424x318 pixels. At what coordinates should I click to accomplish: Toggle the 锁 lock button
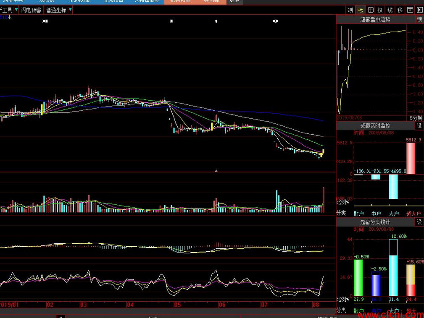419,19
